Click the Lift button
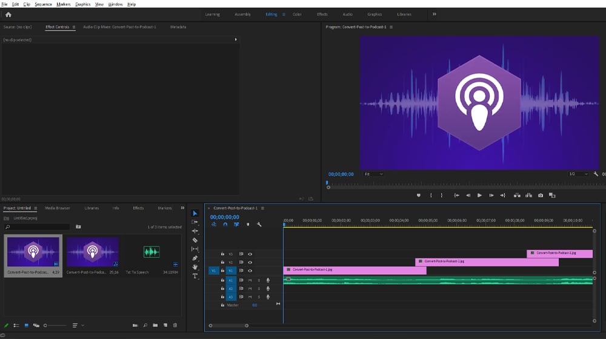The height and width of the screenshot is (339, 606). coord(517,196)
